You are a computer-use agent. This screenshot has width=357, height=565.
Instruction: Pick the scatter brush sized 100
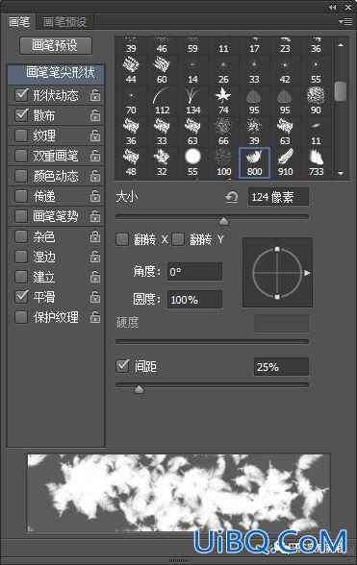point(223,162)
